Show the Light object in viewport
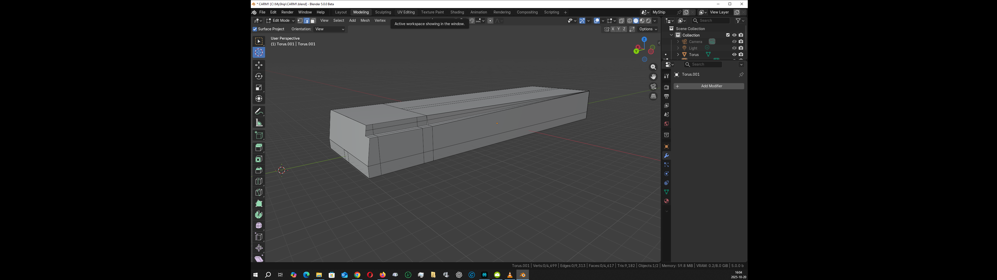 click(734, 48)
